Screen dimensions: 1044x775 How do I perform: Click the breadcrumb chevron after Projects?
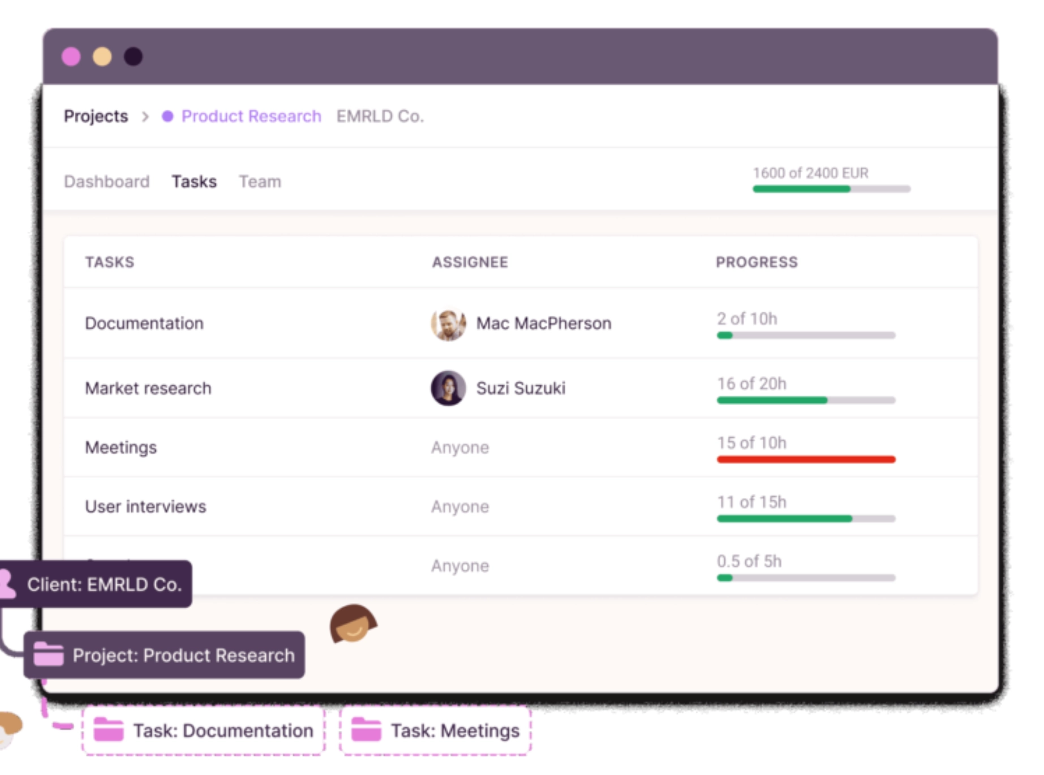pos(146,117)
